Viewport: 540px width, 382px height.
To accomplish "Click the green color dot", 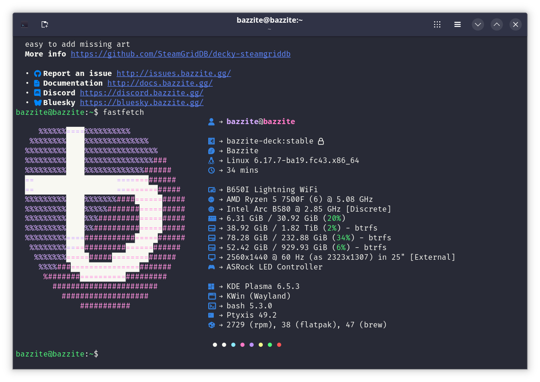I will (x=270, y=345).
